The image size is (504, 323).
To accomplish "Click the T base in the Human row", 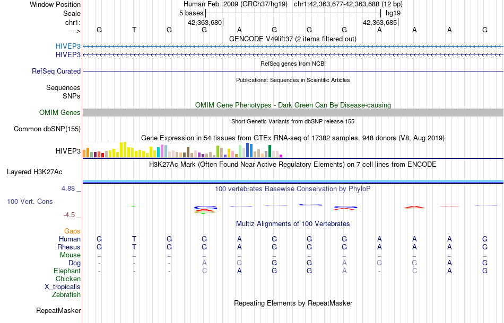I will [134, 239].
